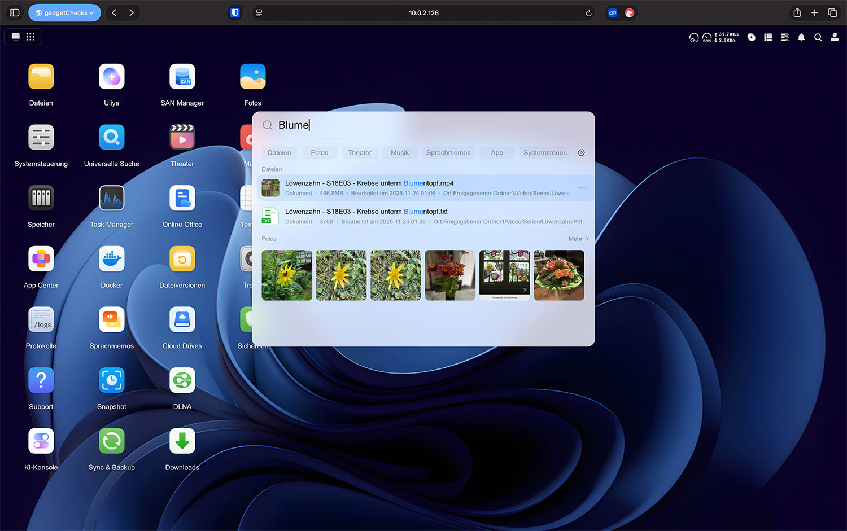Open the user account icon

[835, 37]
